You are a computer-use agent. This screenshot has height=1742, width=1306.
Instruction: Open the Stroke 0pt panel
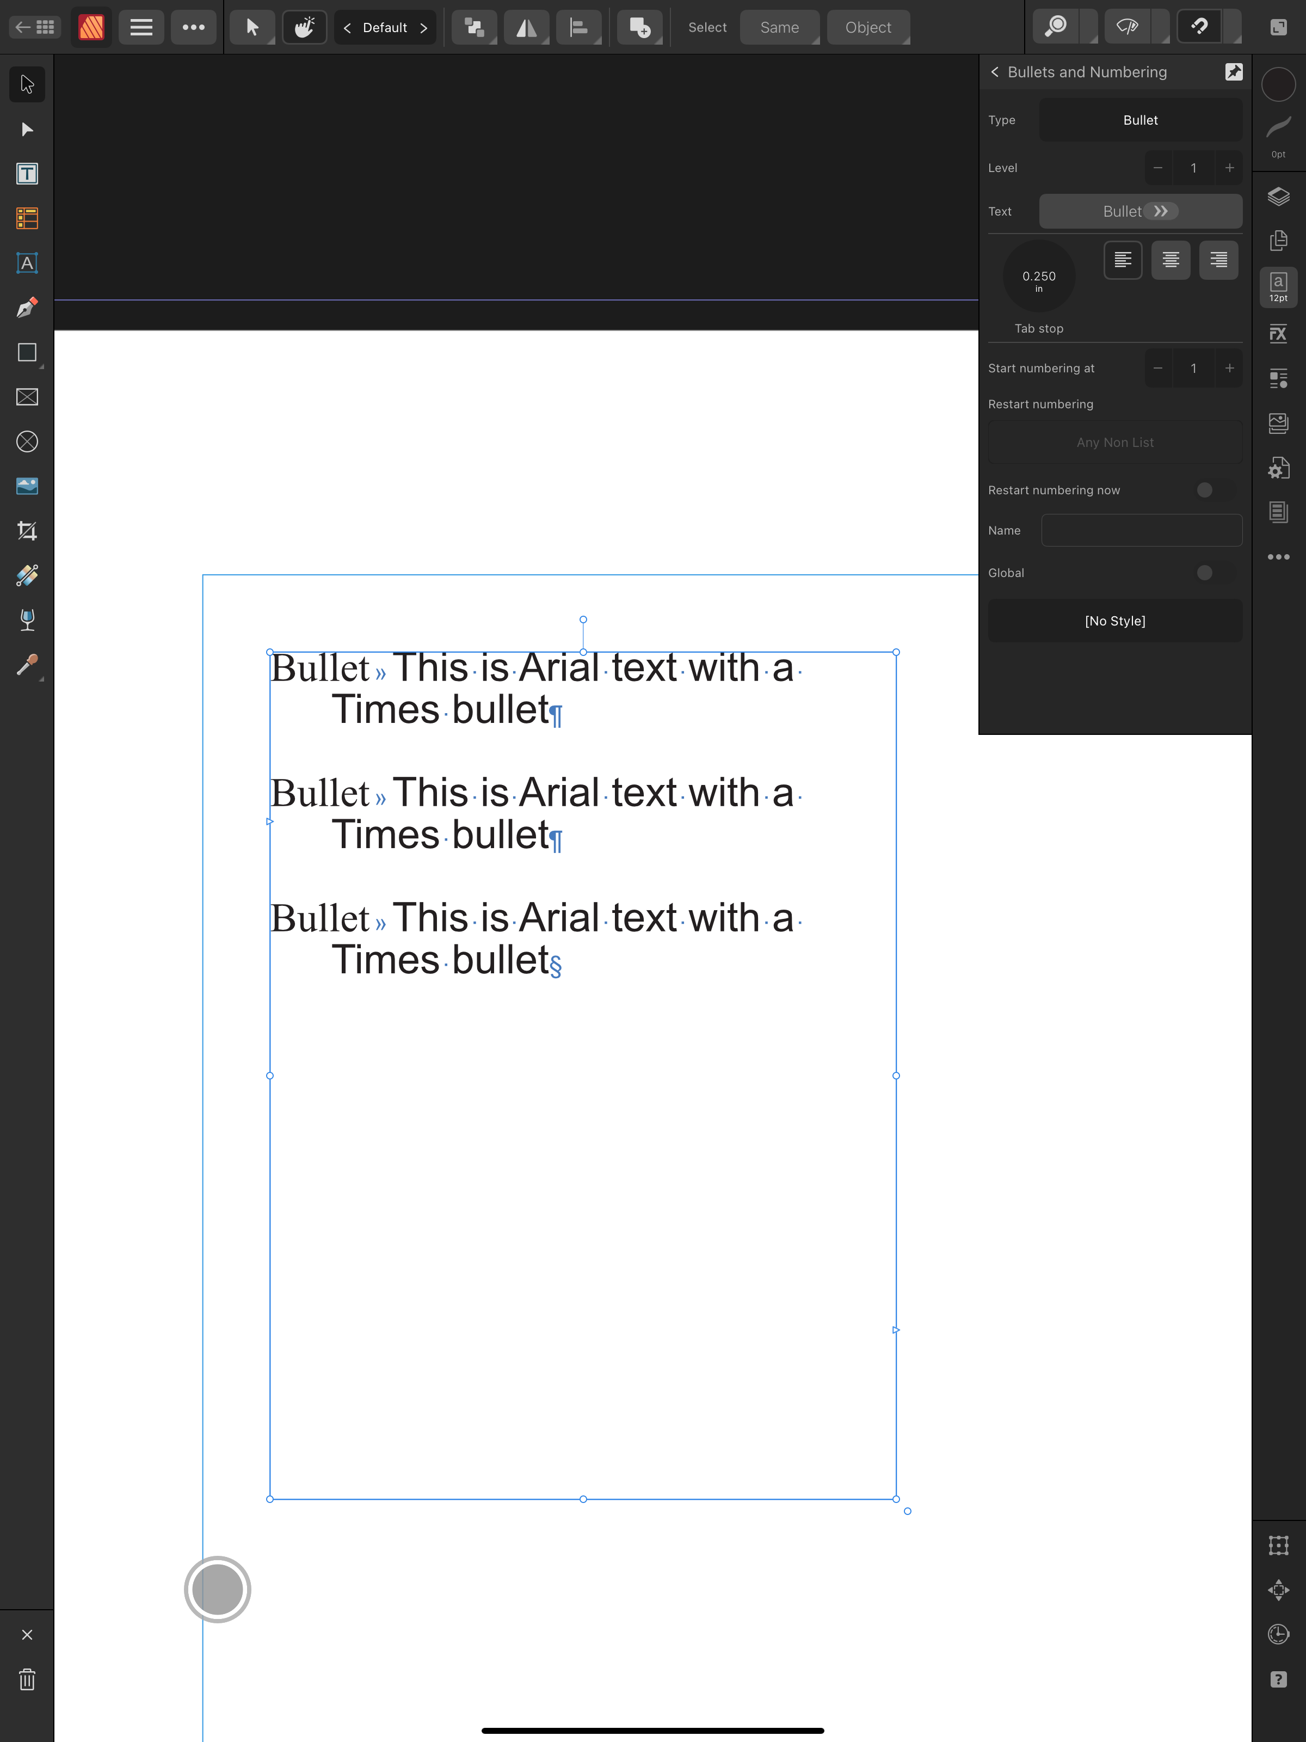coord(1278,136)
